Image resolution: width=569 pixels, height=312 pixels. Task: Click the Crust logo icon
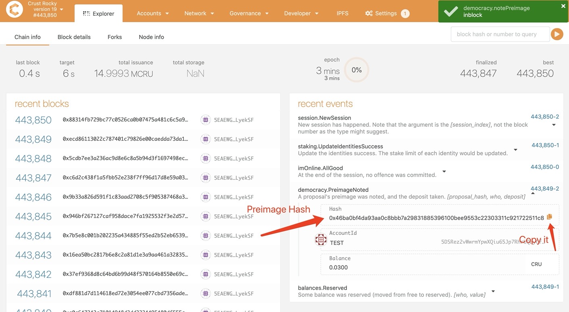(15, 10)
